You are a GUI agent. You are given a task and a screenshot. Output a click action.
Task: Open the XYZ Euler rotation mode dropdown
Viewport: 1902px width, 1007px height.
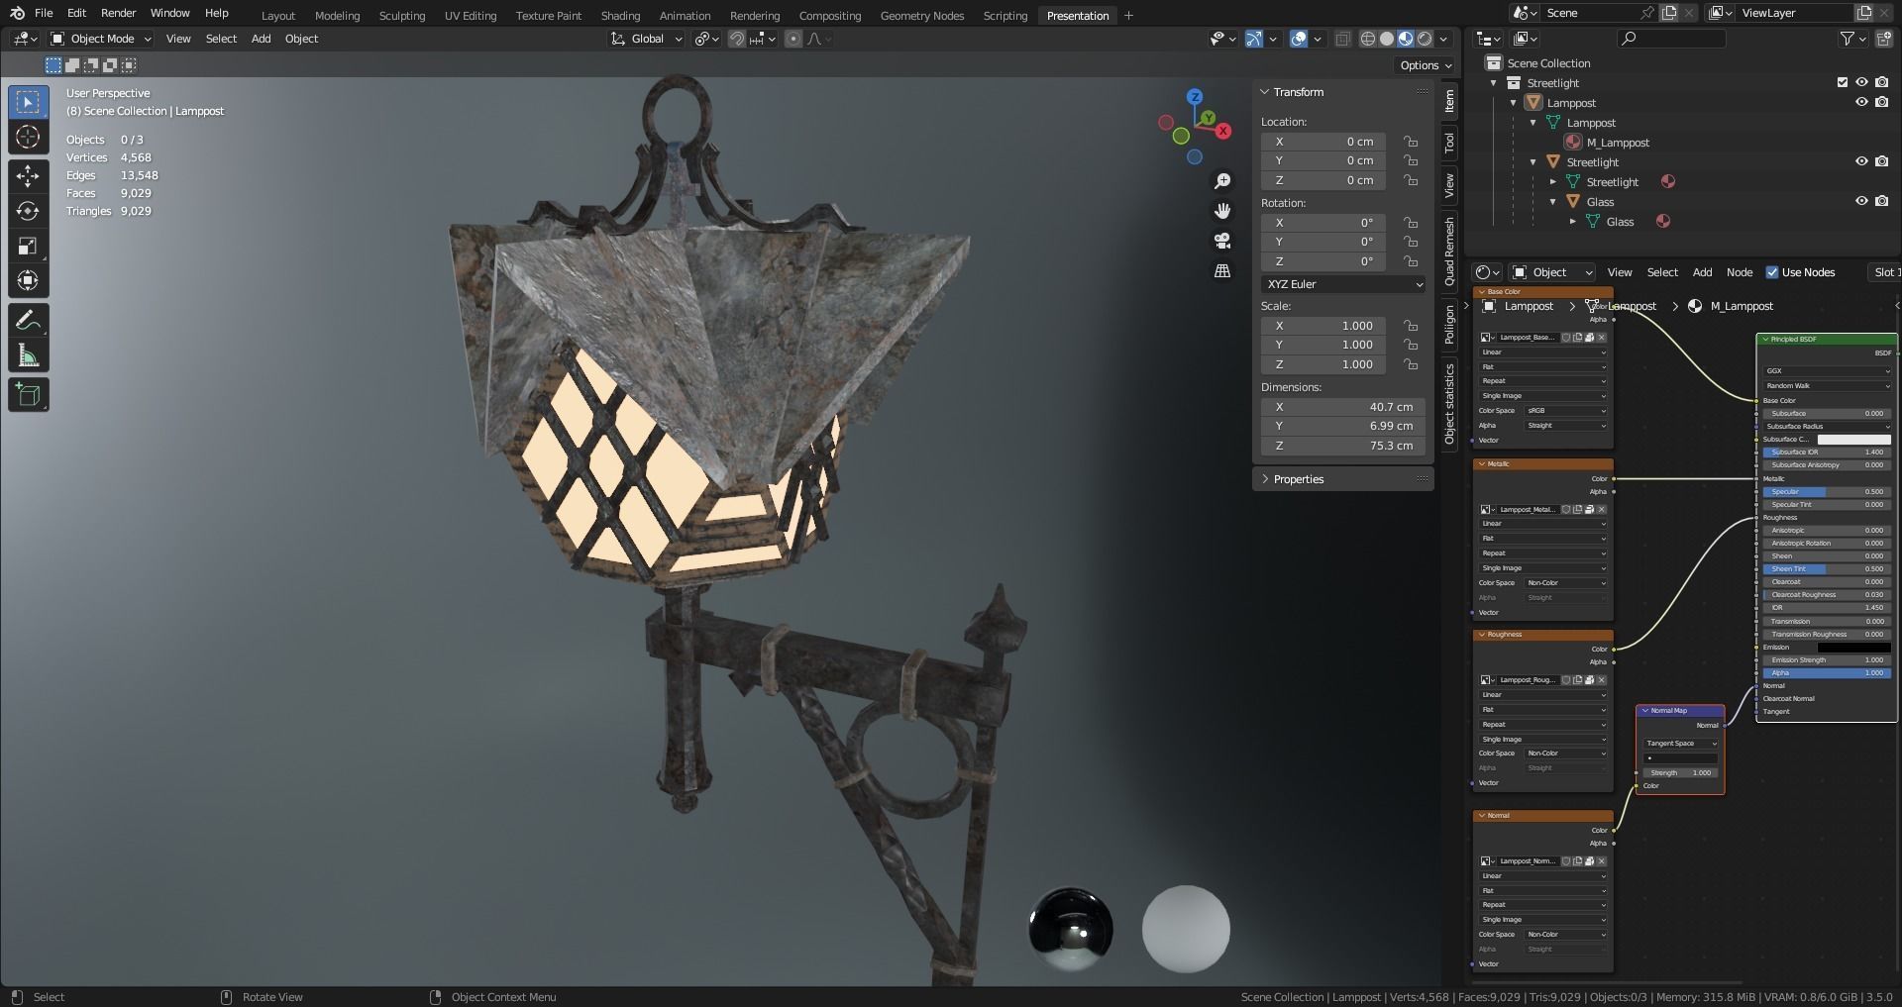coord(1343,284)
